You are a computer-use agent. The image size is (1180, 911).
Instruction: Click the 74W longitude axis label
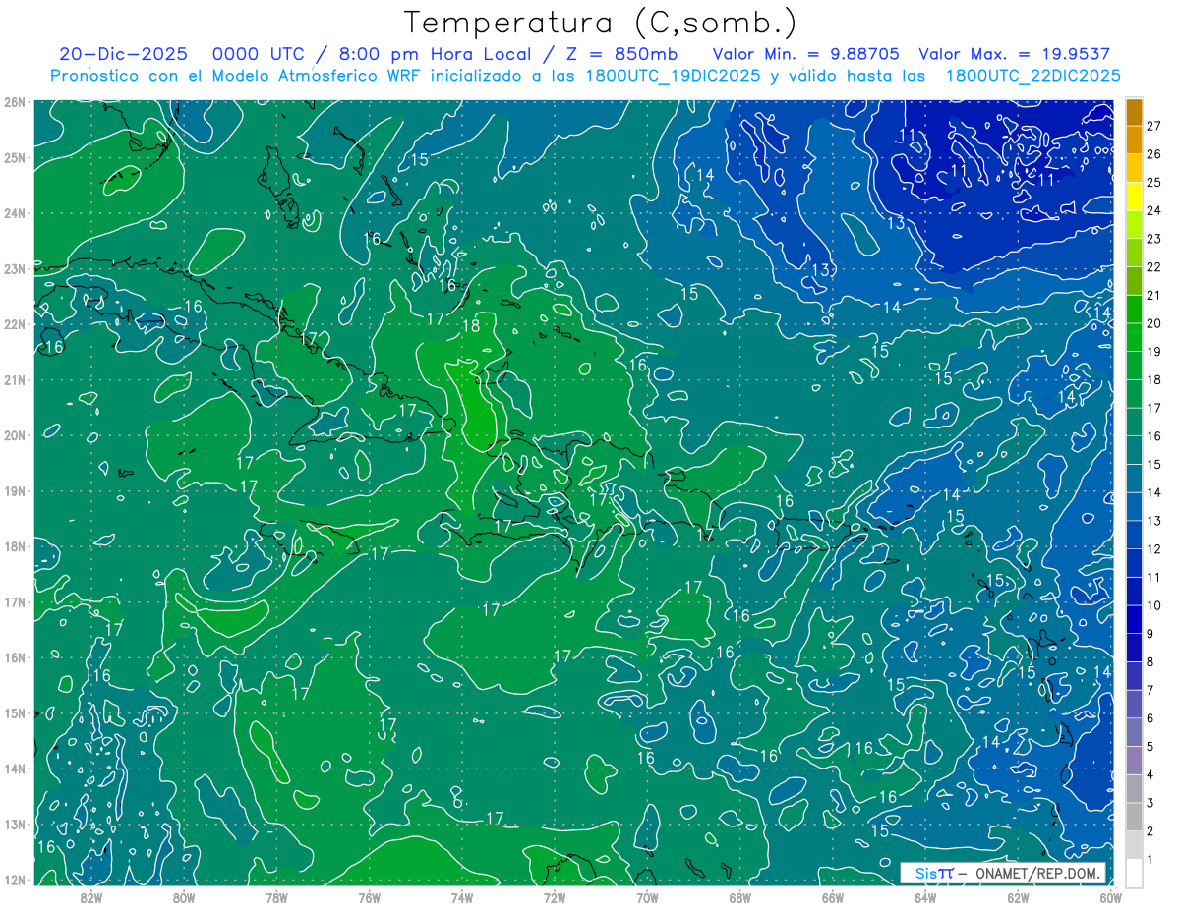click(462, 897)
